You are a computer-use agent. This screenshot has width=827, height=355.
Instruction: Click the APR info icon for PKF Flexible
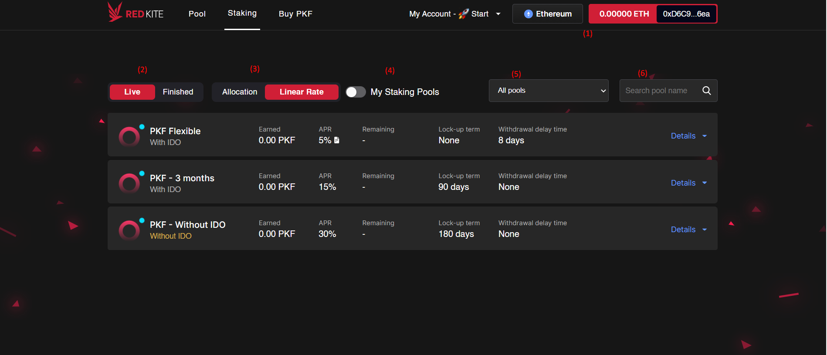coord(336,140)
